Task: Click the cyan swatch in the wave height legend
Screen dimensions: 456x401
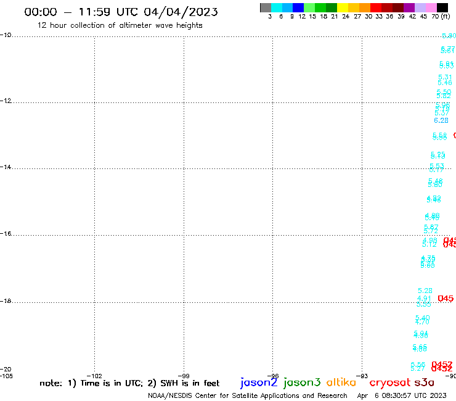Action: (276, 7)
